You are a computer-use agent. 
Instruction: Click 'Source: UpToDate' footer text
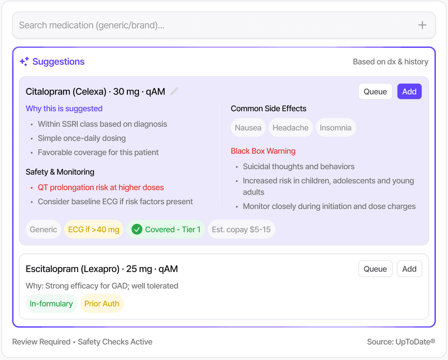[401, 342]
